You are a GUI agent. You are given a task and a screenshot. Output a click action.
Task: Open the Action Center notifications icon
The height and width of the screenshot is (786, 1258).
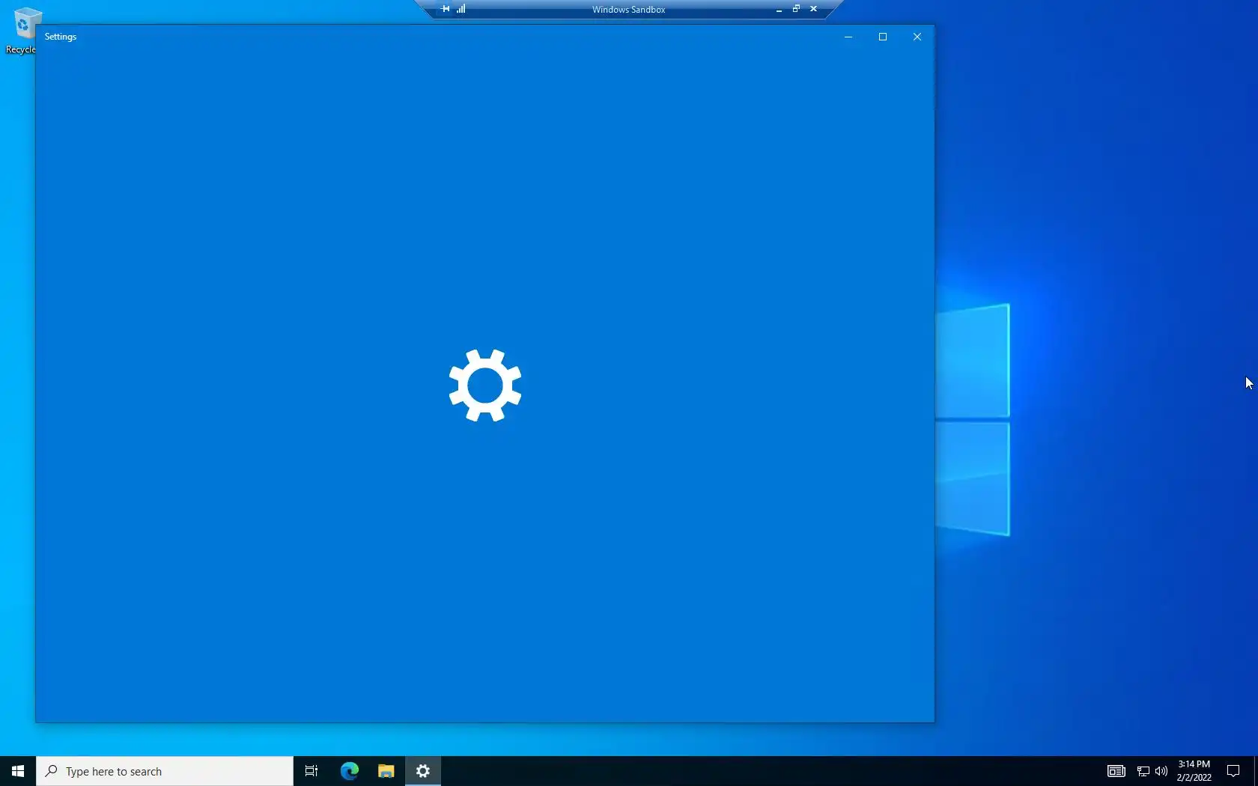tap(1233, 771)
